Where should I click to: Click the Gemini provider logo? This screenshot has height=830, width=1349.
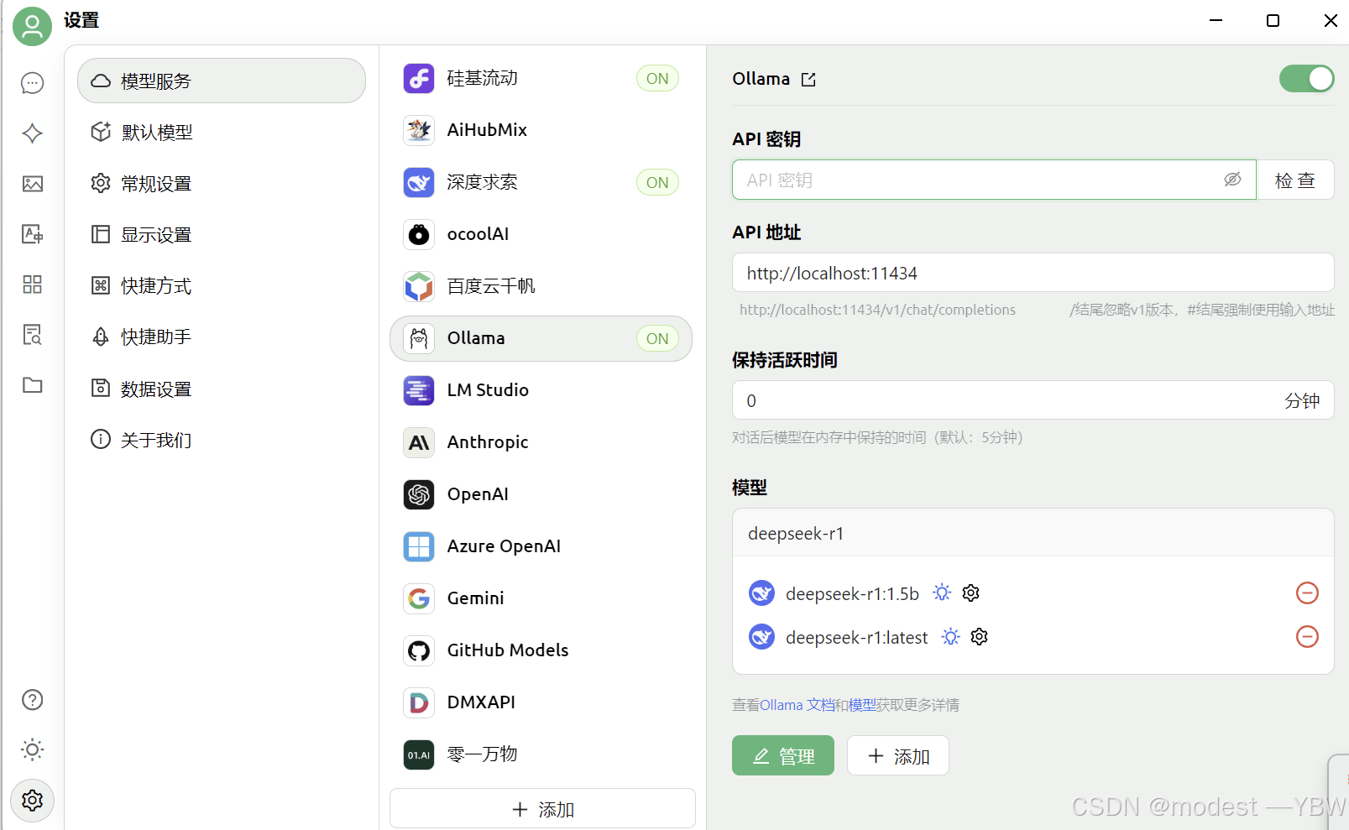(x=419, y=598)
